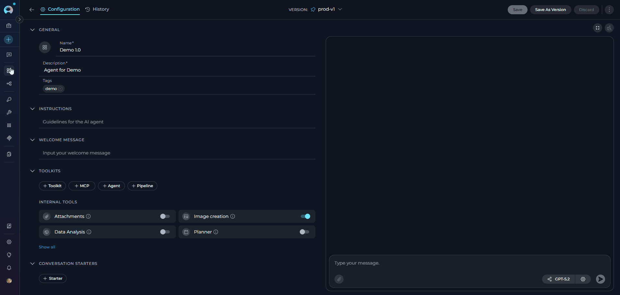Viewport: 620px width, 295px height.
Task: Remove the demo tag chip
Action: [61, 88]
